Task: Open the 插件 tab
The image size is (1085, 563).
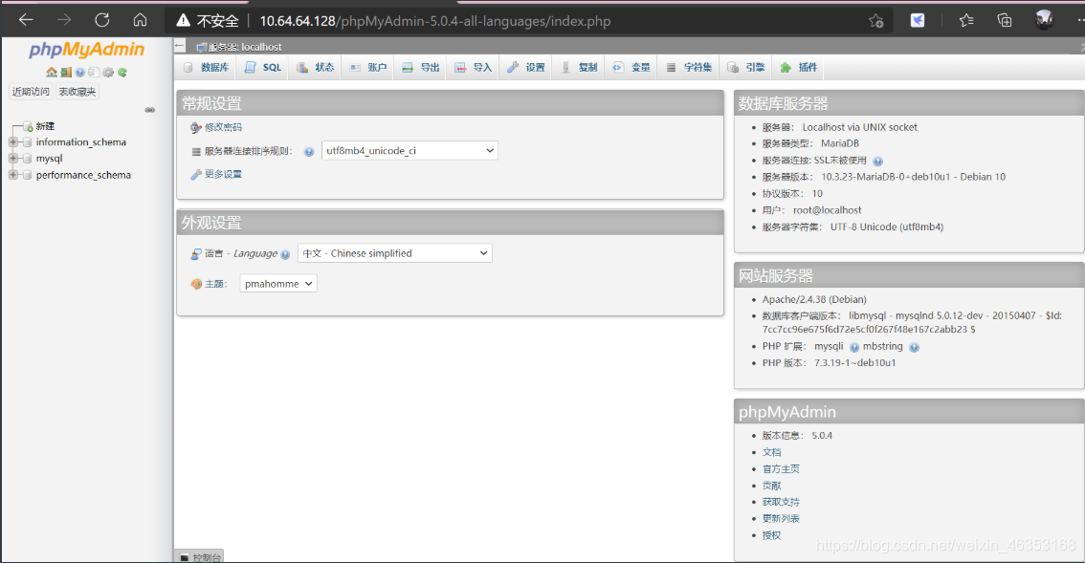Action: (799, 67)
